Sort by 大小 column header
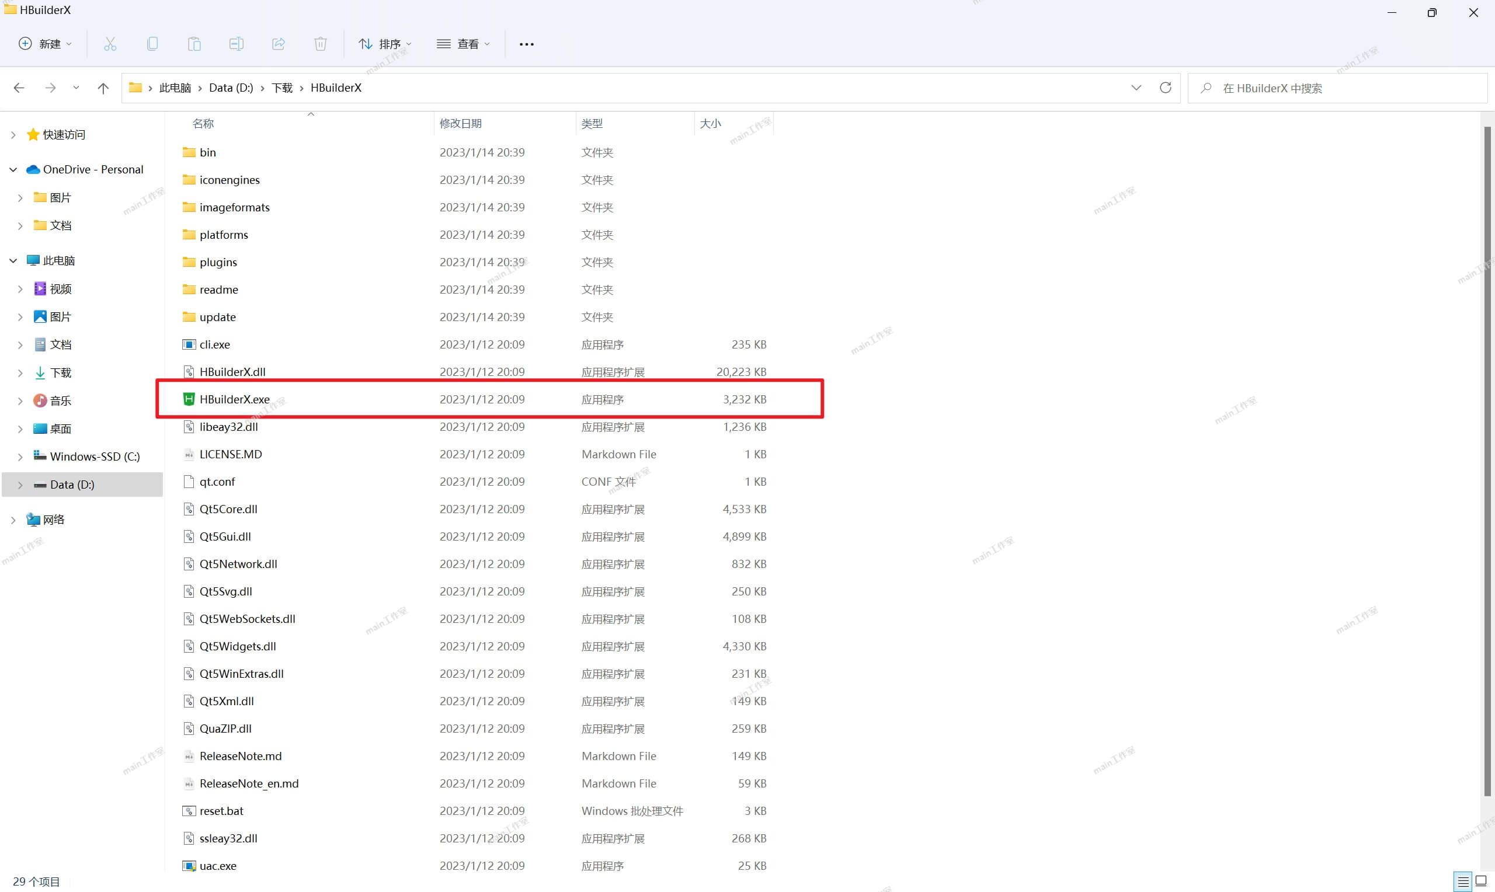 711,123
